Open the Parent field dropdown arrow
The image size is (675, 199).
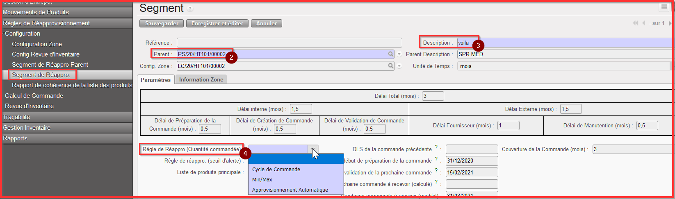399,54
